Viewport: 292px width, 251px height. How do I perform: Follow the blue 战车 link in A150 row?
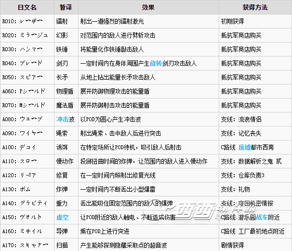262,217
